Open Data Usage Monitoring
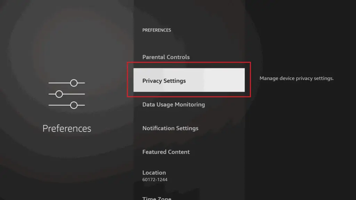Image resolution: width=356 pixels, height=200 pixels. click(x=173, y=105)
